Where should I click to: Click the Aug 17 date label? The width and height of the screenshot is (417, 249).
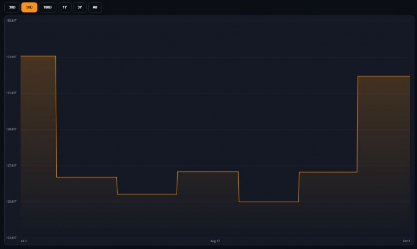[215, 241]
